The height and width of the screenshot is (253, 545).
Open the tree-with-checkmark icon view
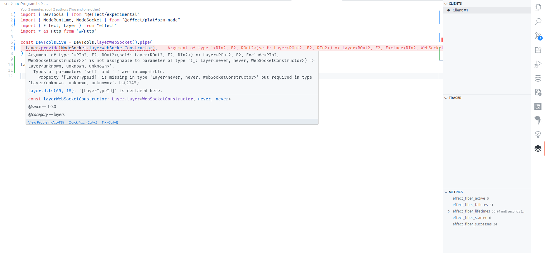[538, 134]
